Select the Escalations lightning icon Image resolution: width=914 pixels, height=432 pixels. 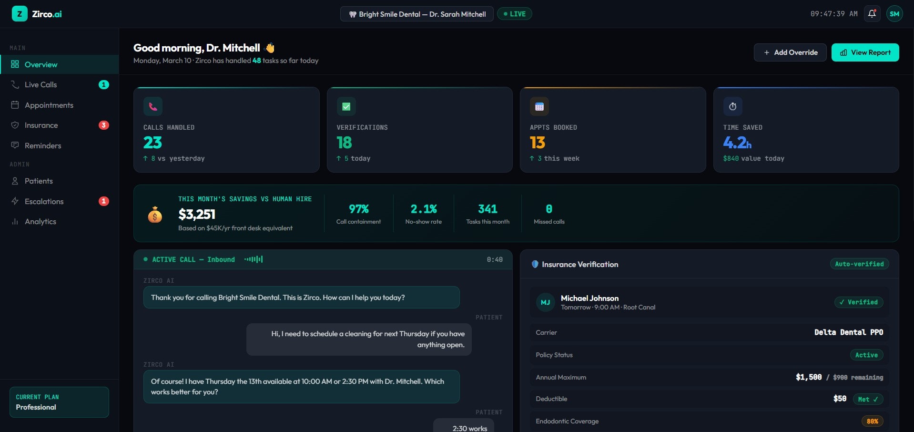[x=15, y=201]
